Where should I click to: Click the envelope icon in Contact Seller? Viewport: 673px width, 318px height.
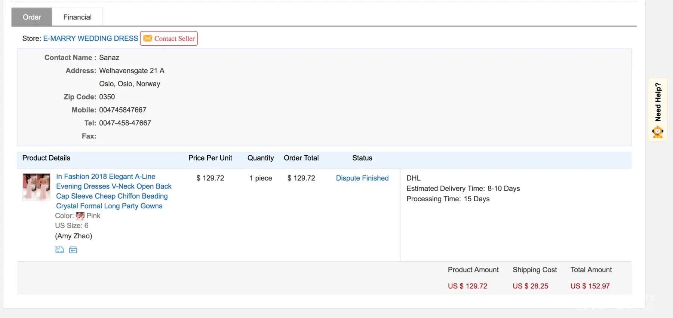(x=148, y=39)
